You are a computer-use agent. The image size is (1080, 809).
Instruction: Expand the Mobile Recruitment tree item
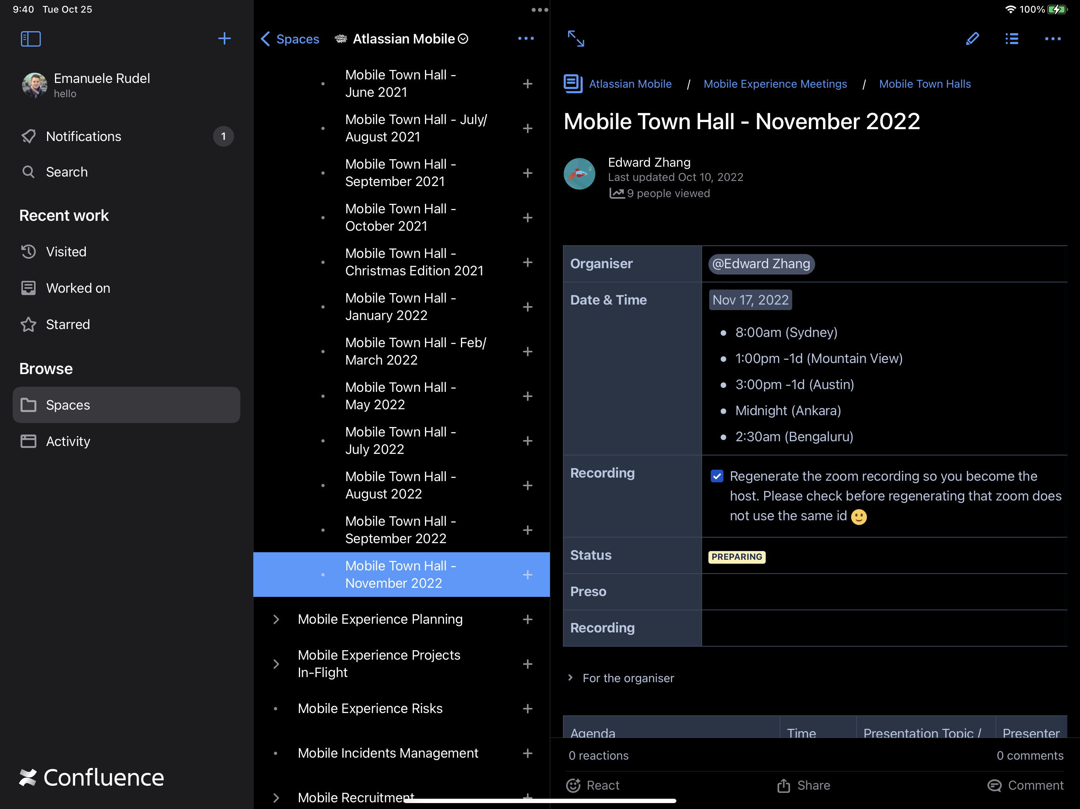(x=276, y=797)
